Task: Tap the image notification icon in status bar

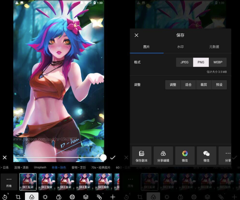Action: [22, 3]
